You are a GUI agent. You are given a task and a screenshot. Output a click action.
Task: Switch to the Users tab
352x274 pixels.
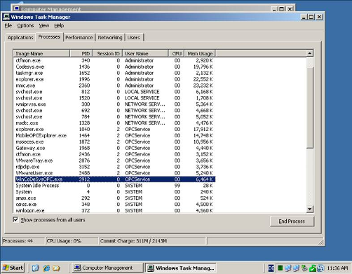[134, 37]
